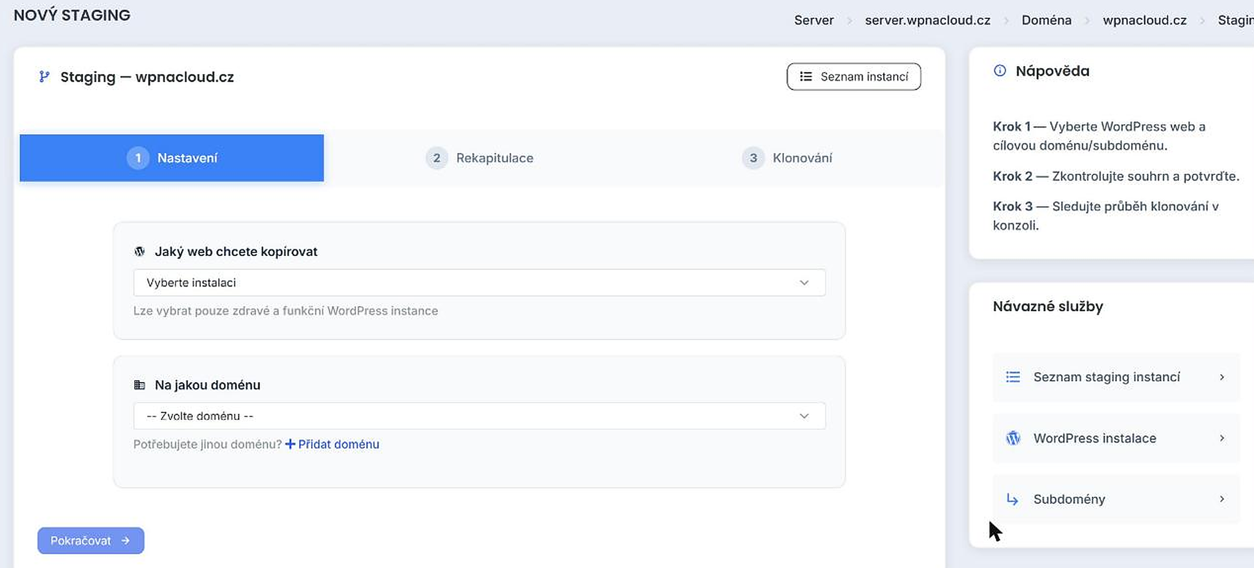Open the Vyberte instalaci dropdown
This screenshot has width=1254, height=568.
coord(480,283)
